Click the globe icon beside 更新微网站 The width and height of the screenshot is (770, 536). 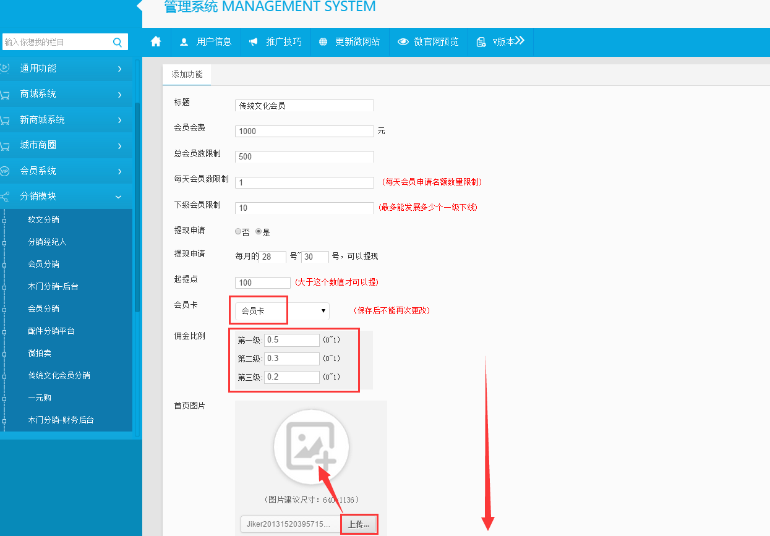click(x=323, y=42)
